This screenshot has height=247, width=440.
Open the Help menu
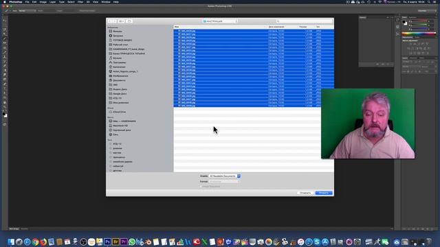(x=116, y=2)
